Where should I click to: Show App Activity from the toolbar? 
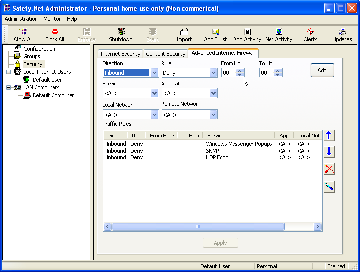point(247,35)
